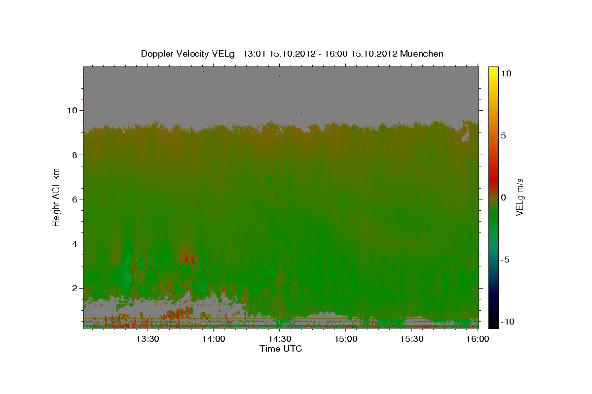This screenshot has height=394, width=592.
Task: Click the height tick label 2
Action: [x=75, y=288]
